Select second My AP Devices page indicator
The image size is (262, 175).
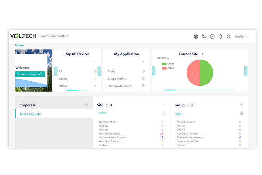(83, 90)
